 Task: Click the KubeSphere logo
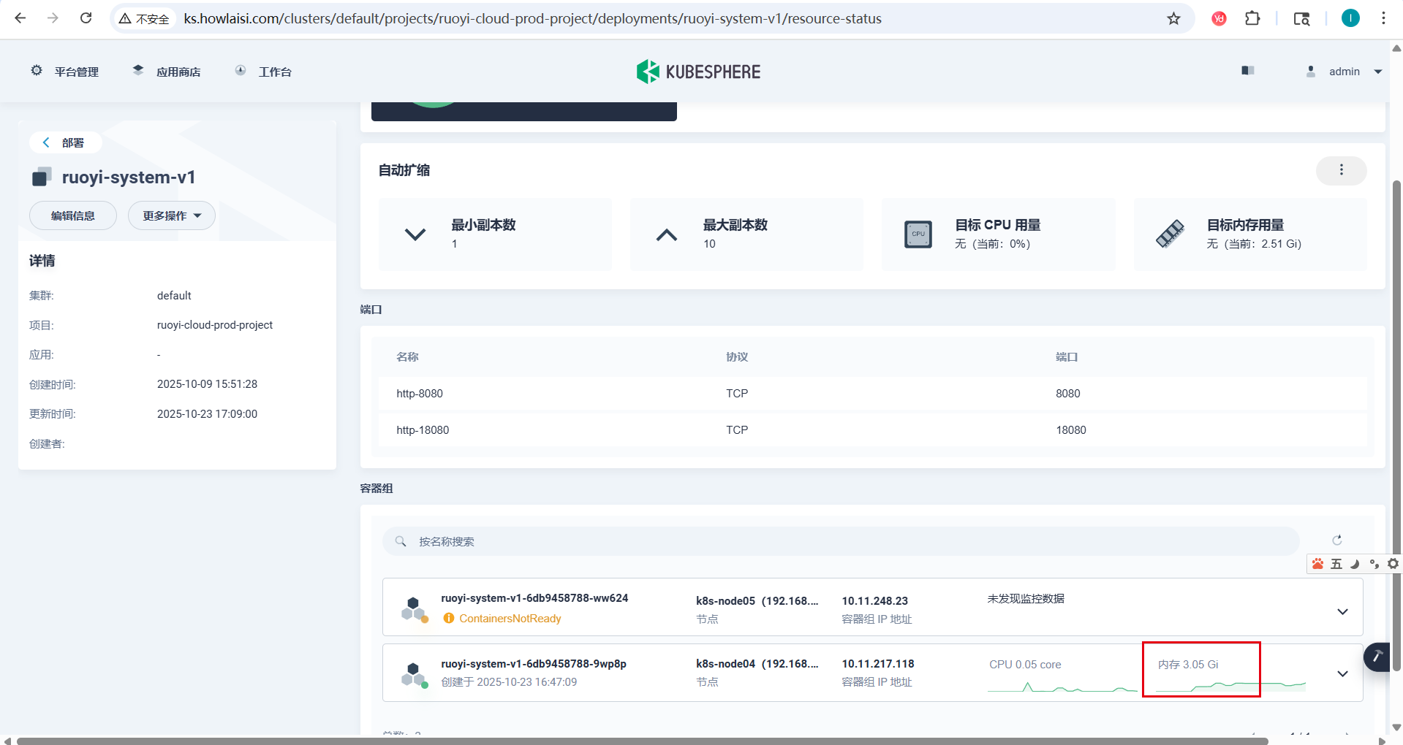[698, 72]
